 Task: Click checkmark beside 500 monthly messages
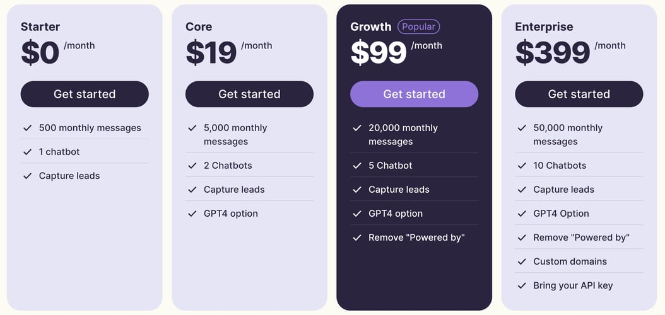(28, 128)
